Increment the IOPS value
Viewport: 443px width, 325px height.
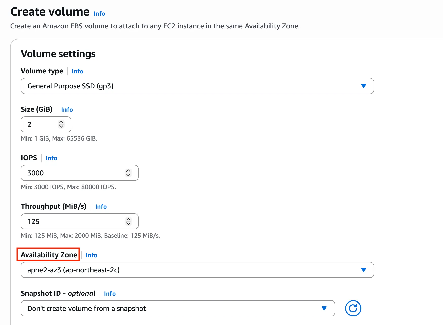128,171
